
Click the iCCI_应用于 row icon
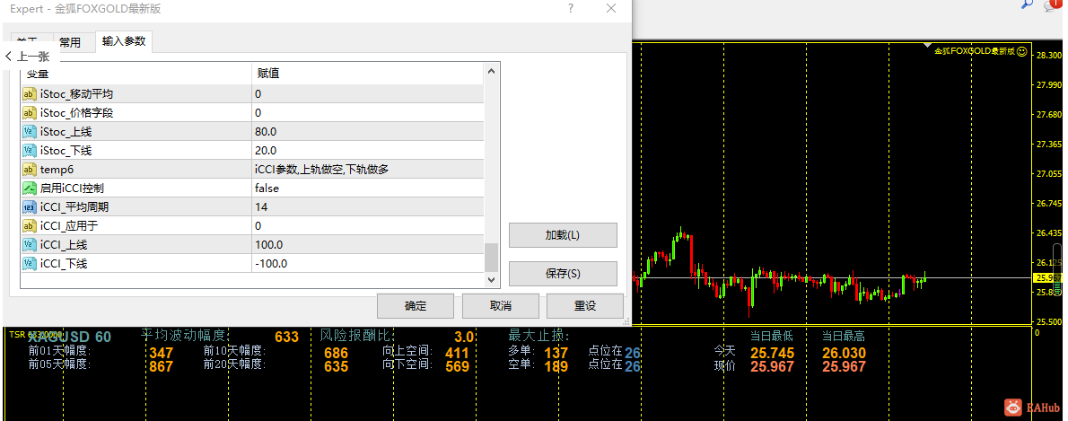click(x=30, y=225)
